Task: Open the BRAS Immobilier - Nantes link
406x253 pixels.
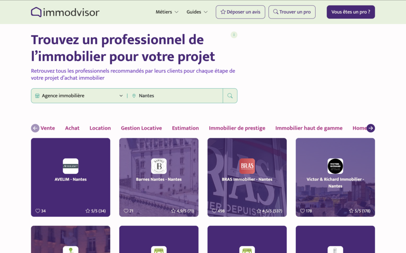Action: (x=247, y=179)
